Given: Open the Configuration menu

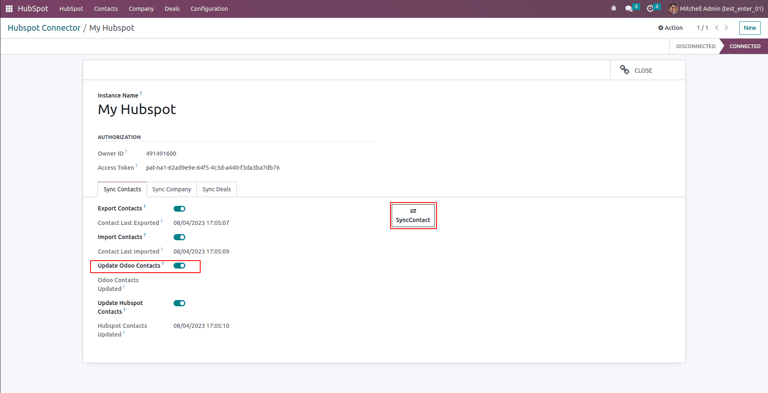Looking at the screenshot, I should (209, 9).
